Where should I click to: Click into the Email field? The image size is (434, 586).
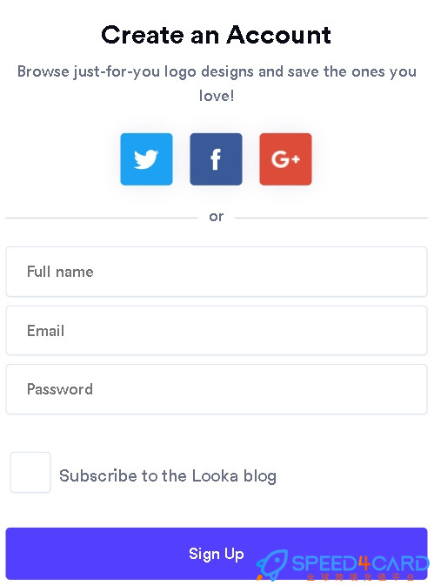217,330
